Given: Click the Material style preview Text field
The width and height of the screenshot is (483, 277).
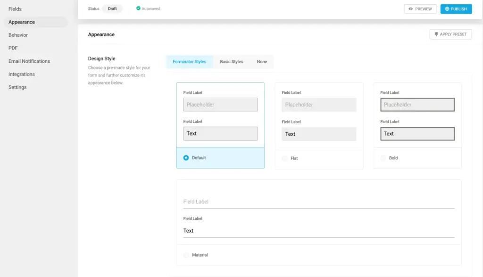Looking at the screenshot, I should pyautogui.click(x=318, y=231).
